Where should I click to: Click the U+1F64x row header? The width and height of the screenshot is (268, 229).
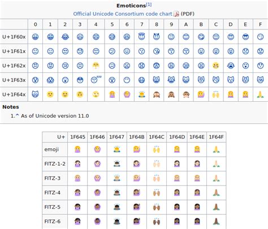14,94
